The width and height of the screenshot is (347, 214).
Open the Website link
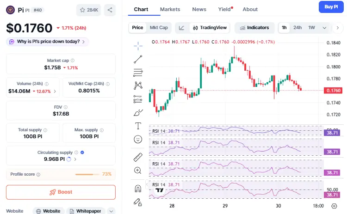[49, 211]
